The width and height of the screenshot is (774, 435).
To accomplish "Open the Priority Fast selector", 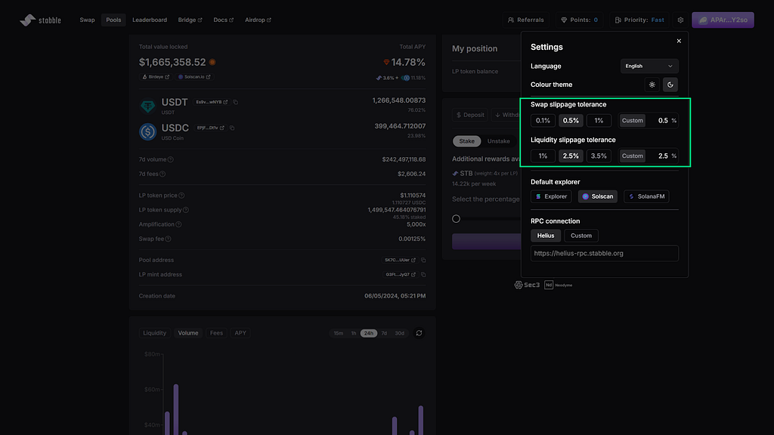I will point(639,20).
